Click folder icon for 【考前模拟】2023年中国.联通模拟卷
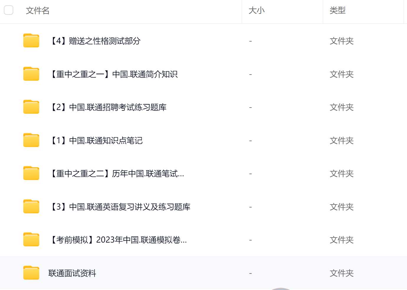407x290 pixels. tap(31, 240)
